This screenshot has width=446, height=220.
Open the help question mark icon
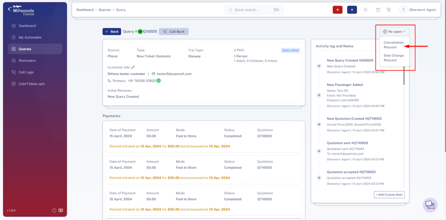click(54, 210)
